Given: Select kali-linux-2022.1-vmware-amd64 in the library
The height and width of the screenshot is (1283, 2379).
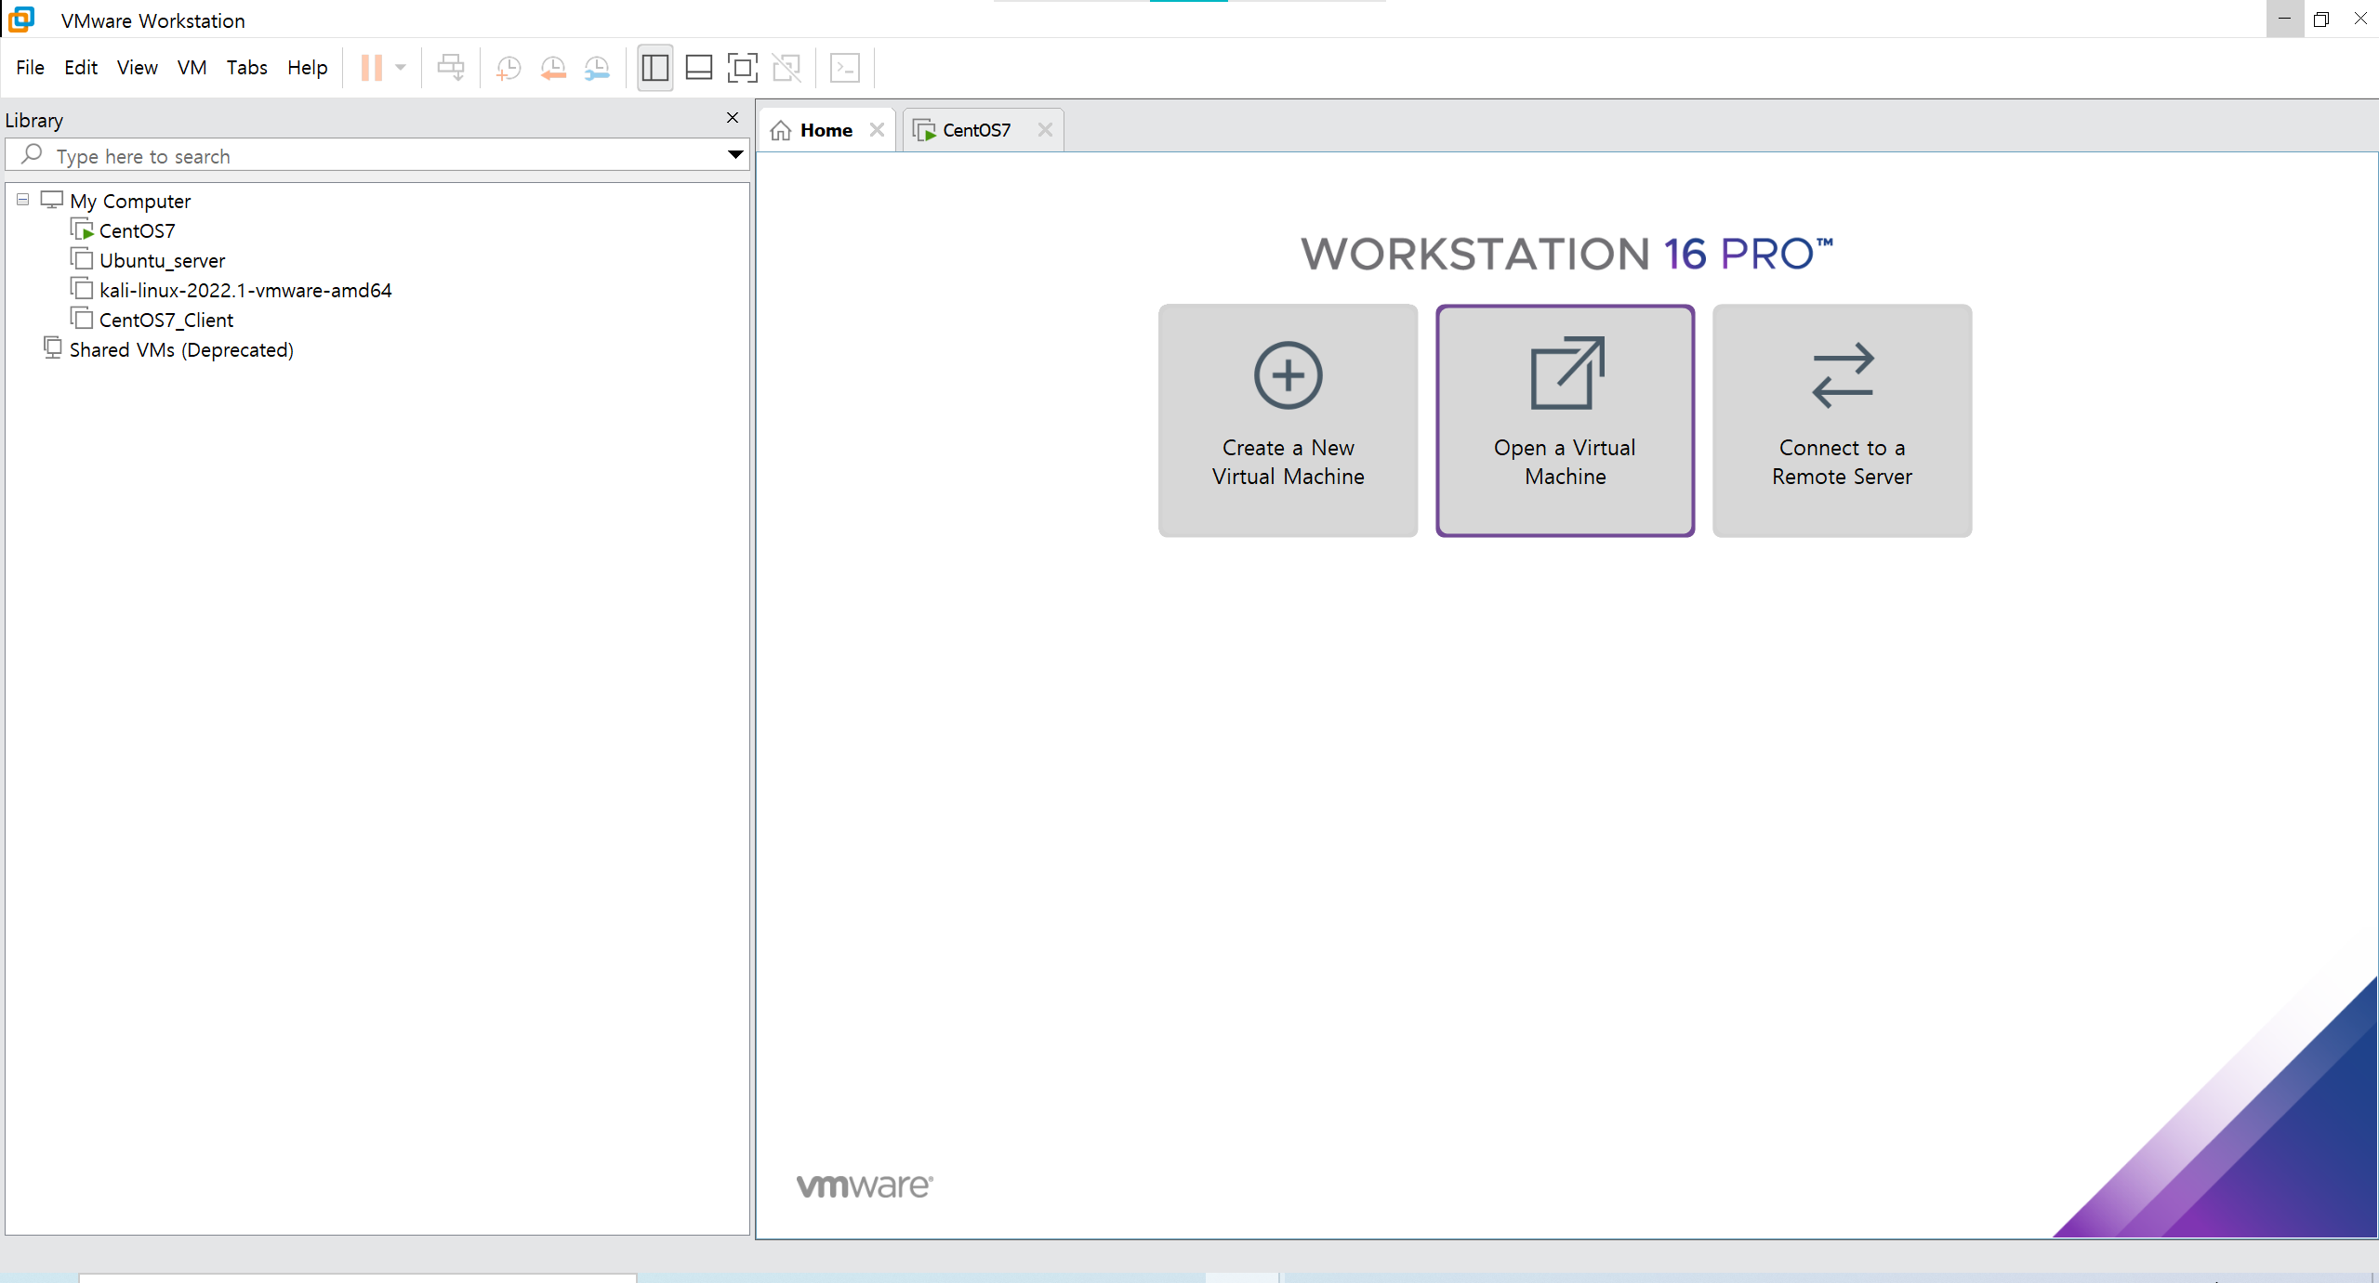Looking at the screenshot, I should pyautogui.click(x=245, y=290).
